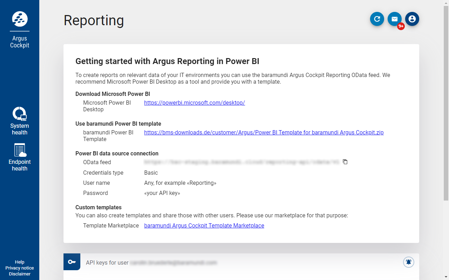Visit the baramundi Argus Cockpit Template Marketplace
449x280 pixels.
[204, 225]
